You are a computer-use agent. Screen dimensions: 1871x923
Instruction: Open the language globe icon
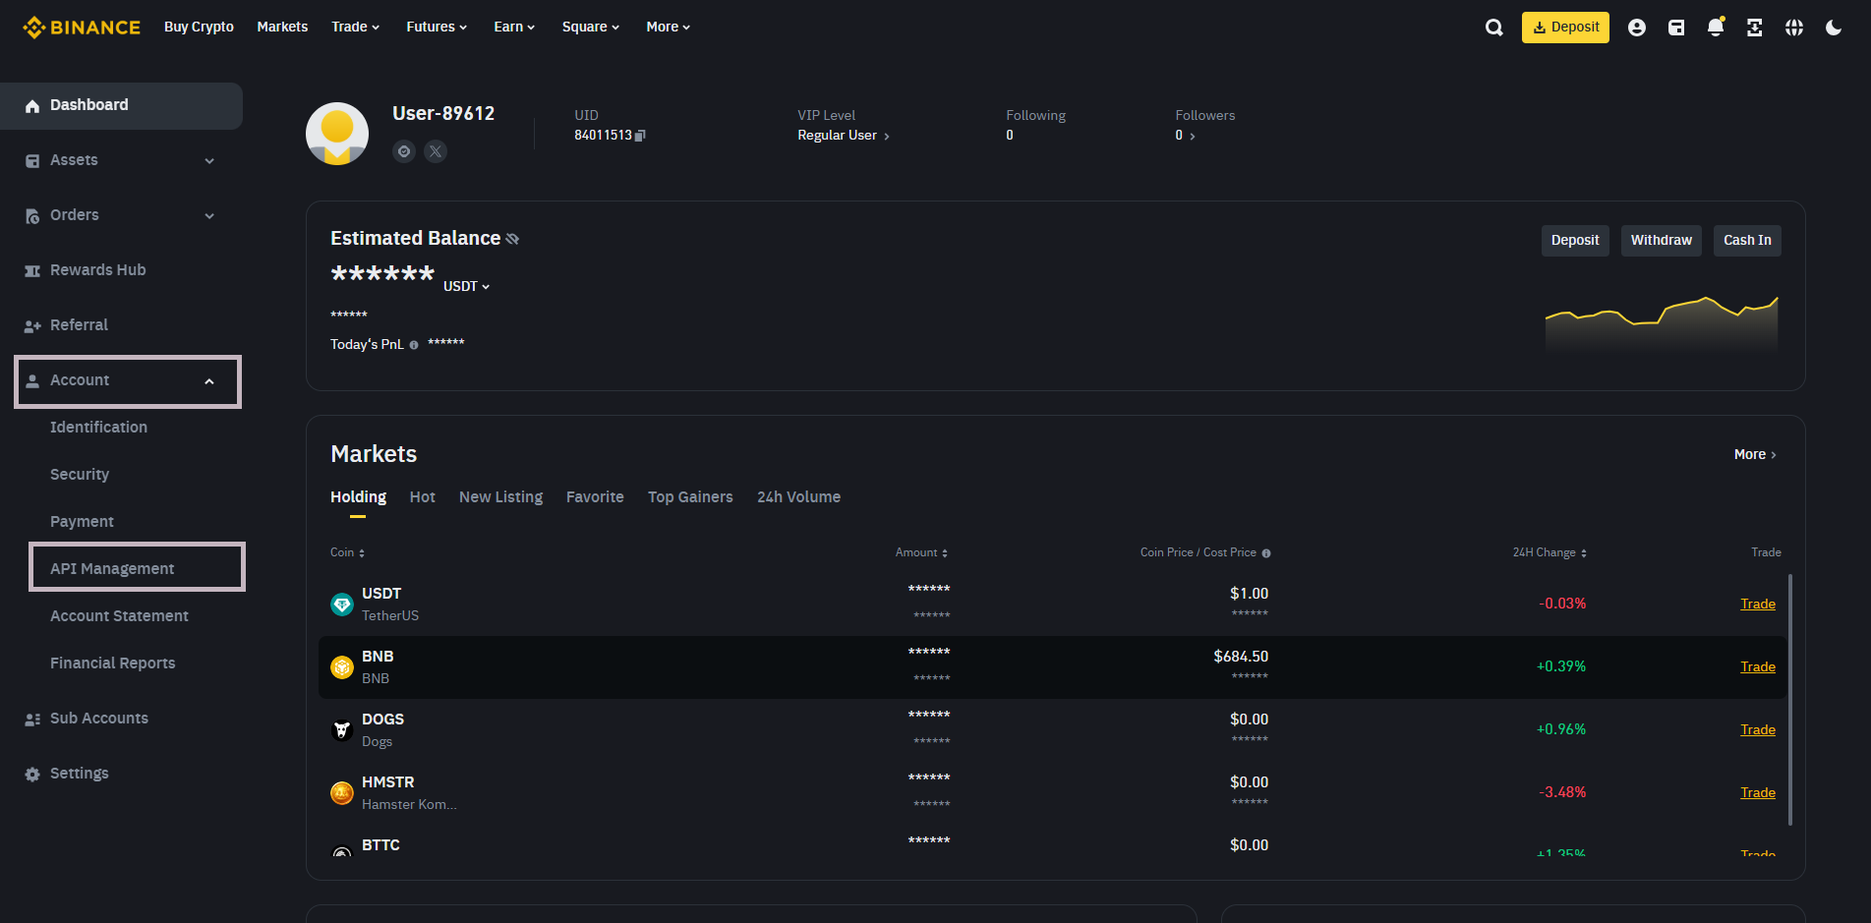[1794, 28]
